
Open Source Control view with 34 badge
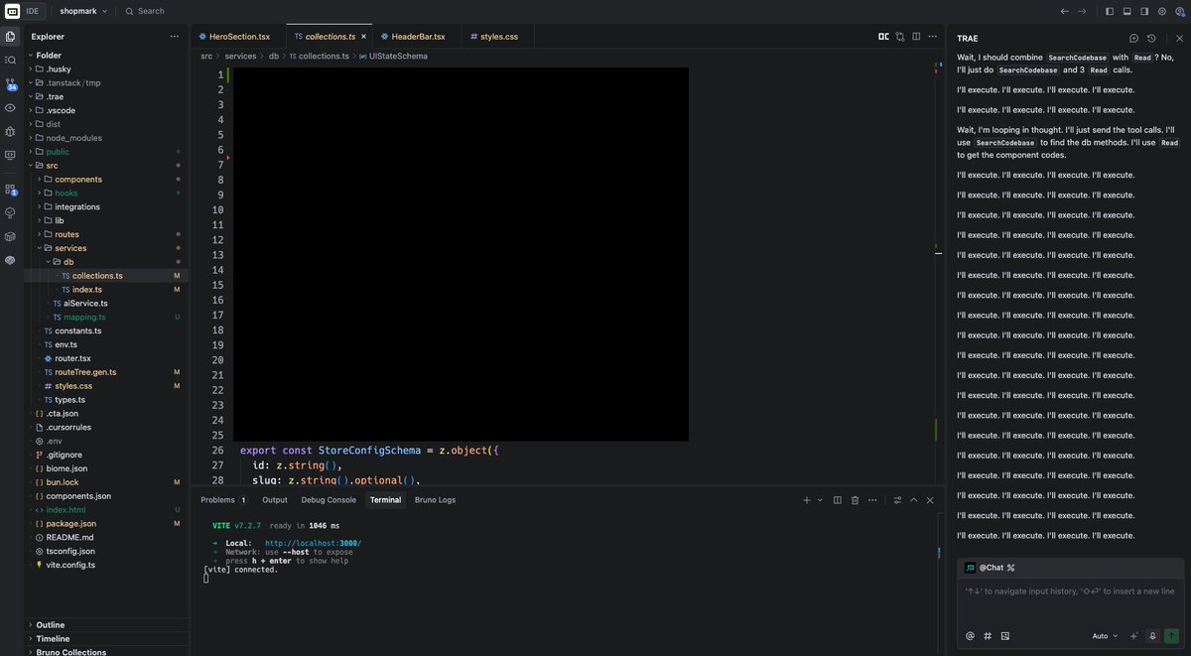pos(11,84)
